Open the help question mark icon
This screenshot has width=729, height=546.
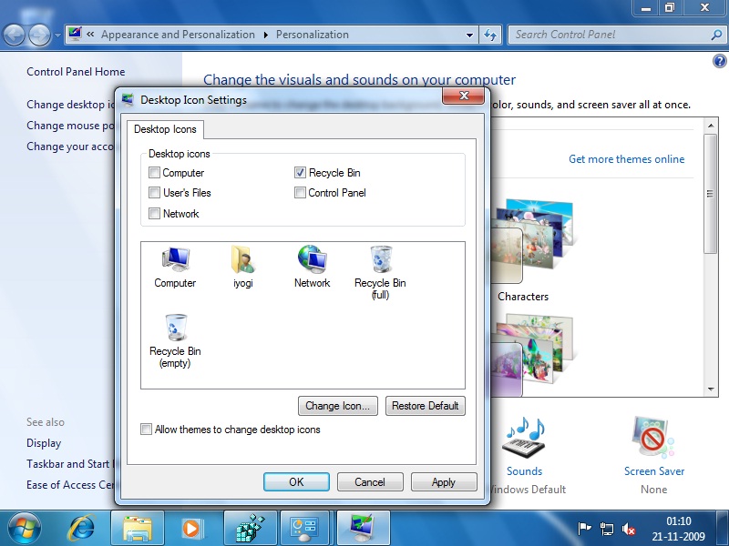719,61
